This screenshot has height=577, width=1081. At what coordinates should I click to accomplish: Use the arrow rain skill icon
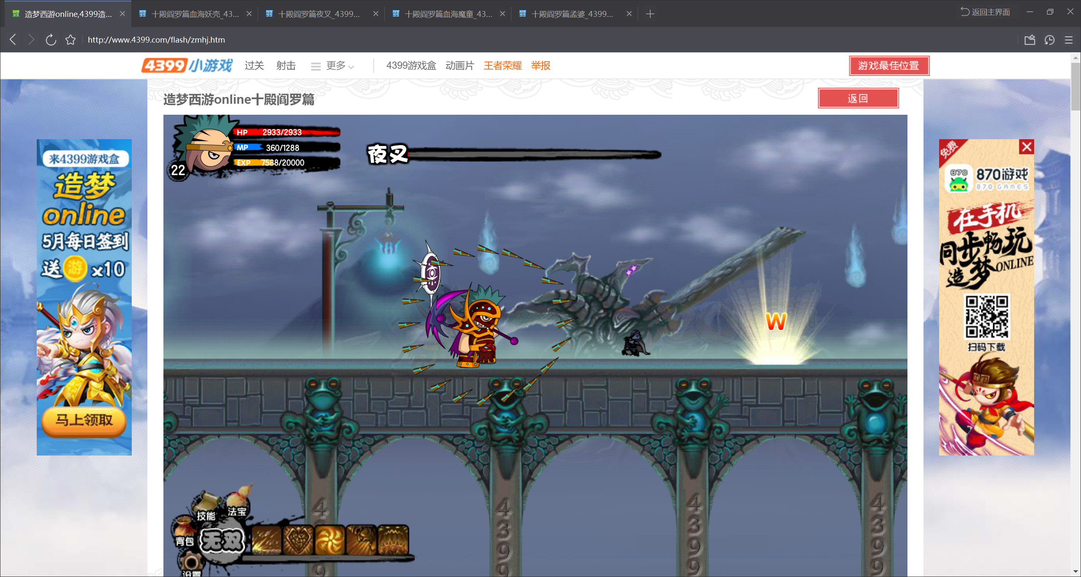pyautogui.click(x=267, y=540)
